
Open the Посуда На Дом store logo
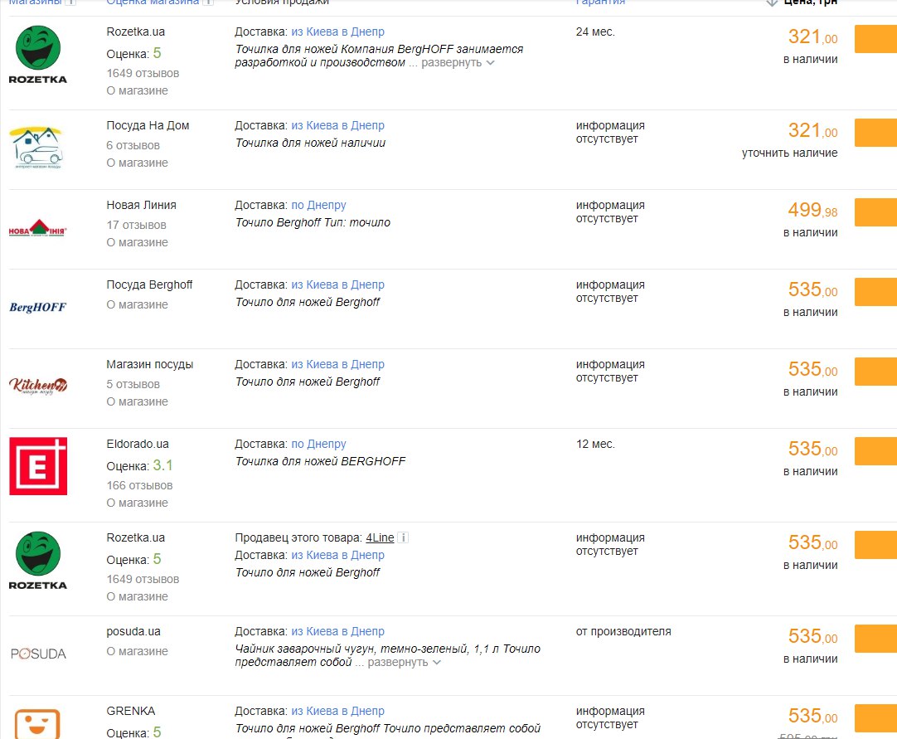(36, 148)
